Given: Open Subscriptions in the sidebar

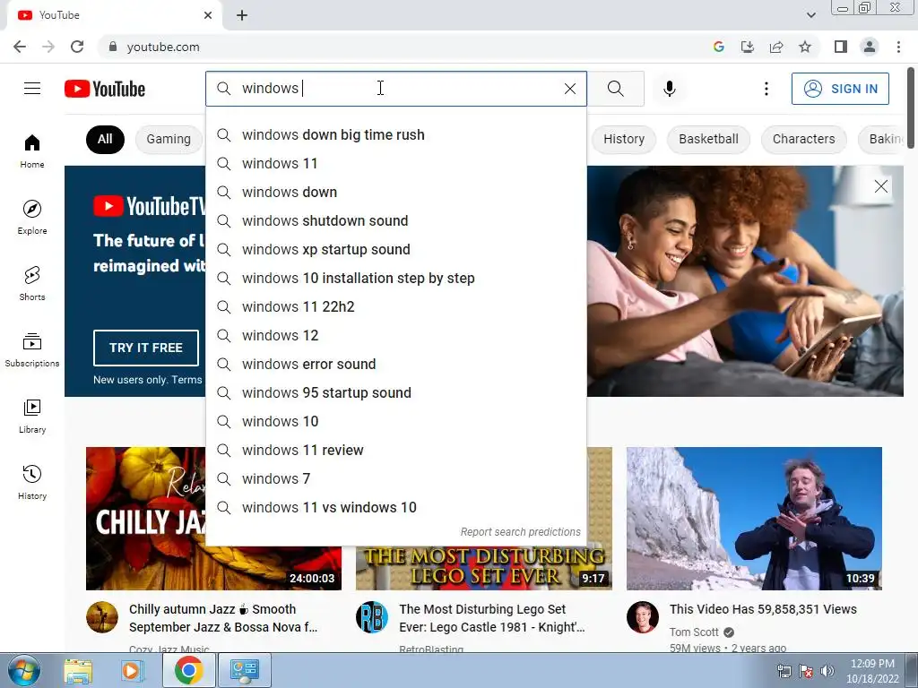Looking at the screenshot, I should point(32,350).
